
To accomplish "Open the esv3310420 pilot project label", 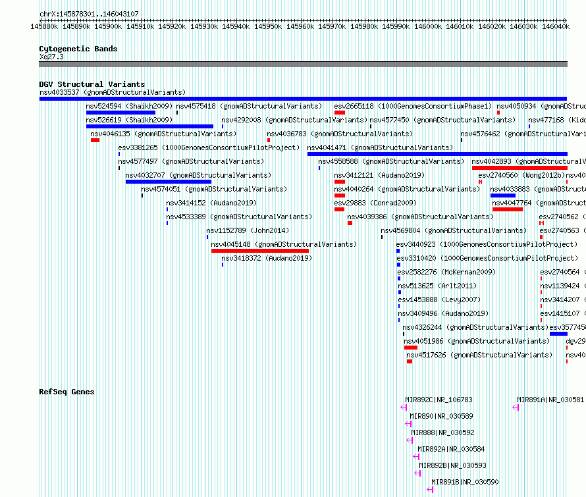I will [x=487, y=258].
